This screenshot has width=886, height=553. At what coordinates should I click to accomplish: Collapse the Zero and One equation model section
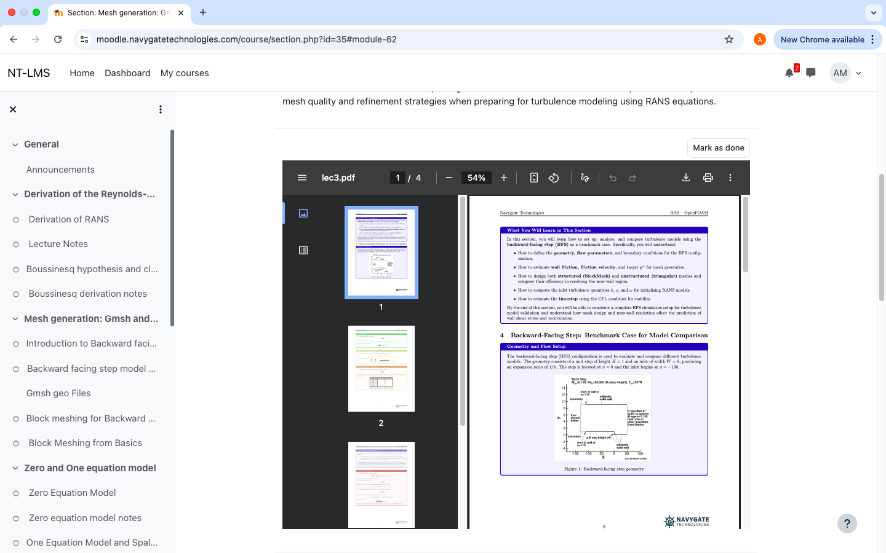tap(15, 468)
